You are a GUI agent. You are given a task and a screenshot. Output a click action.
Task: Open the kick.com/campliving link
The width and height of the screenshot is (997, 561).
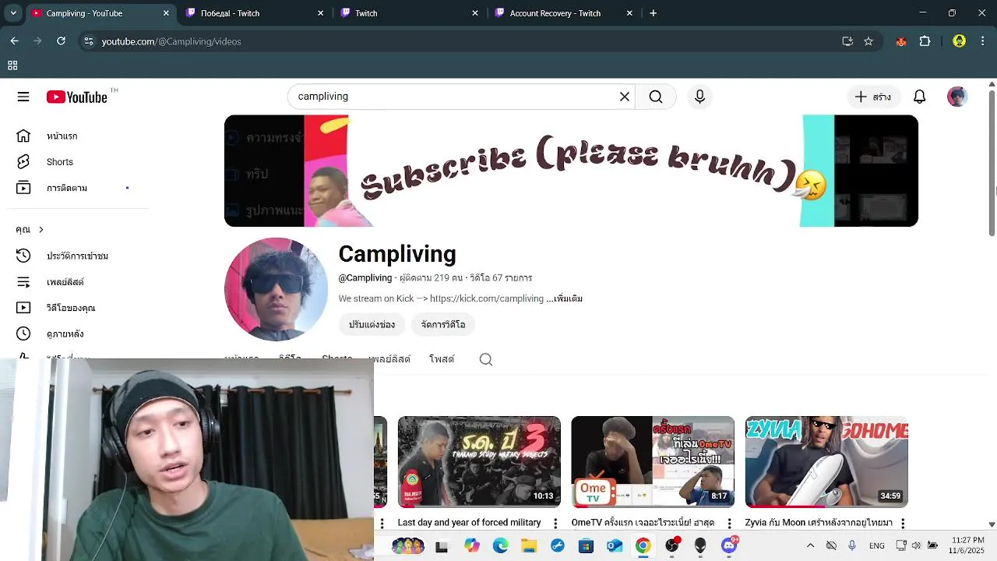pyautogui.click(x=487, y=298)
